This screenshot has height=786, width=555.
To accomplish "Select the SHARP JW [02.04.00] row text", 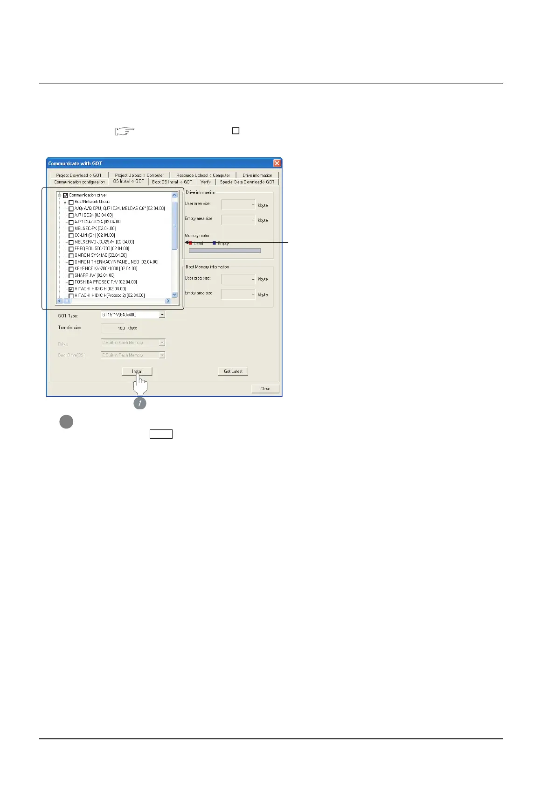I will (x=95, y=276).
